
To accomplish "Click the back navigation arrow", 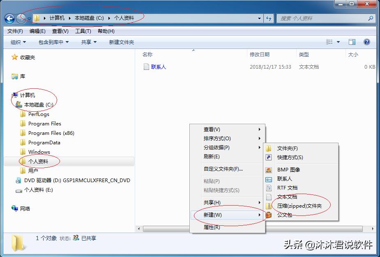I will [x=9, y=18].
